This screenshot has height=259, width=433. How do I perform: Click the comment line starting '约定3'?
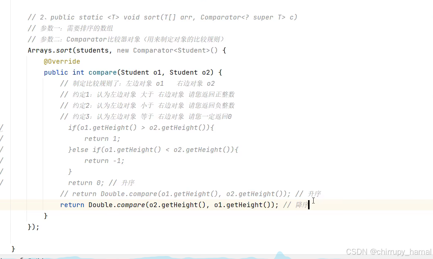[146, 117]
